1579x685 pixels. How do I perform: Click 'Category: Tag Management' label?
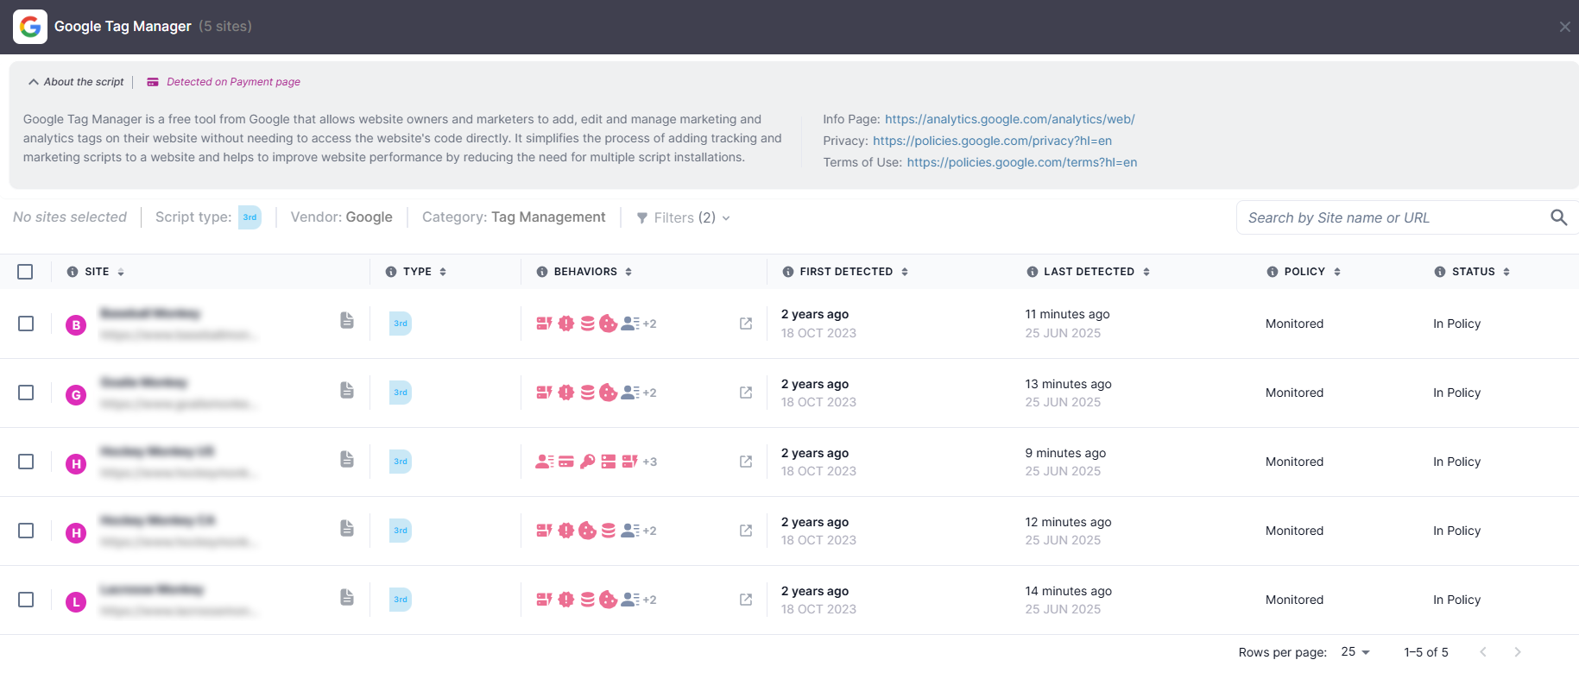[x=514, y=217]
